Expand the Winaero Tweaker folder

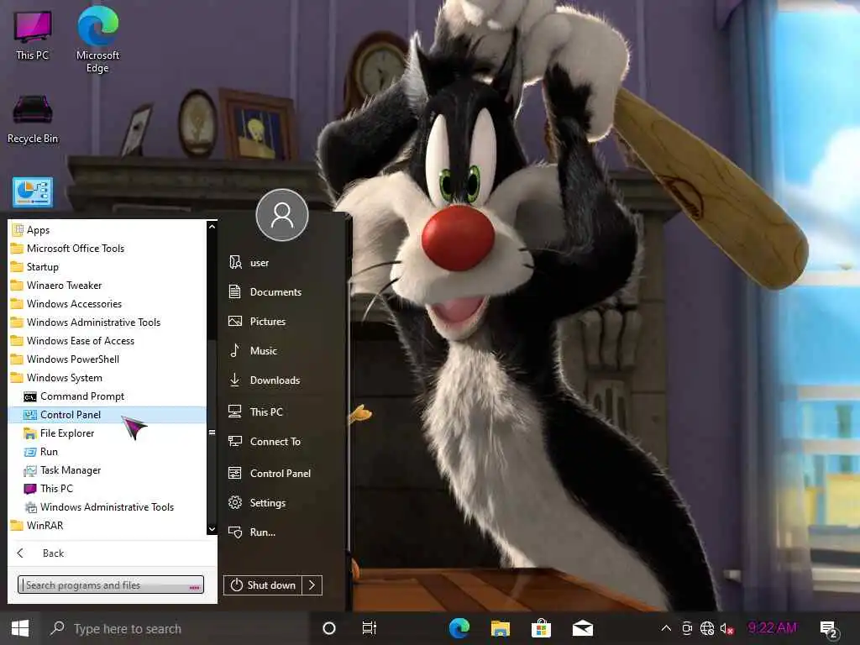[107, 286]
